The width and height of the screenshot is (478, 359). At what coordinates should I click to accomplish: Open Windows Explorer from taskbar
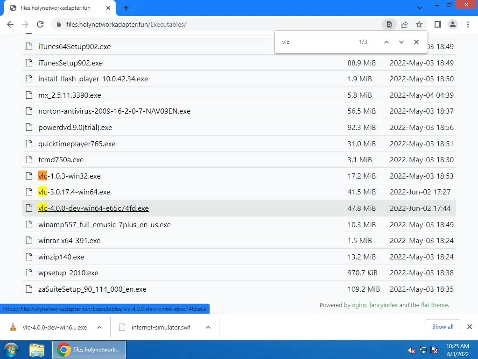tap(36, 350)
